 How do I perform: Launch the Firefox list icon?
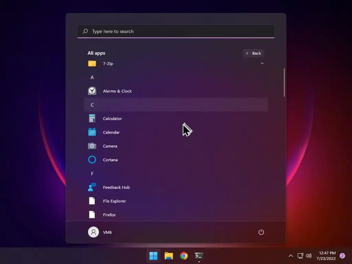[92, 214]
